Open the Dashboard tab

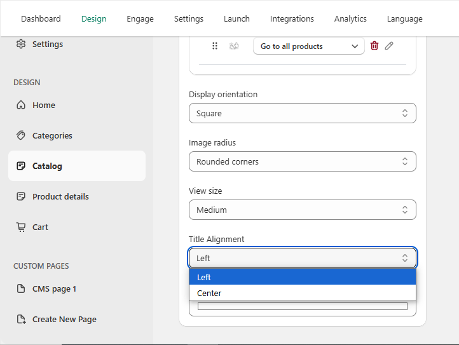[41, 18]
